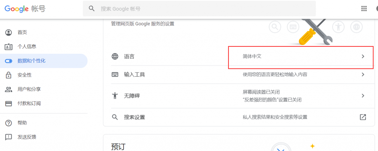Select 数据和个性化 in the sidebar
The height and width of the screenshot is (151, 378).
point(31,61)
